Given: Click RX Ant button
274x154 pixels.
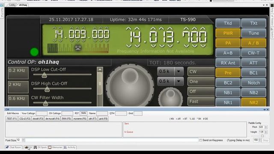Looking at the screenshot, I should pyautogui.click(x=228, y=63).
